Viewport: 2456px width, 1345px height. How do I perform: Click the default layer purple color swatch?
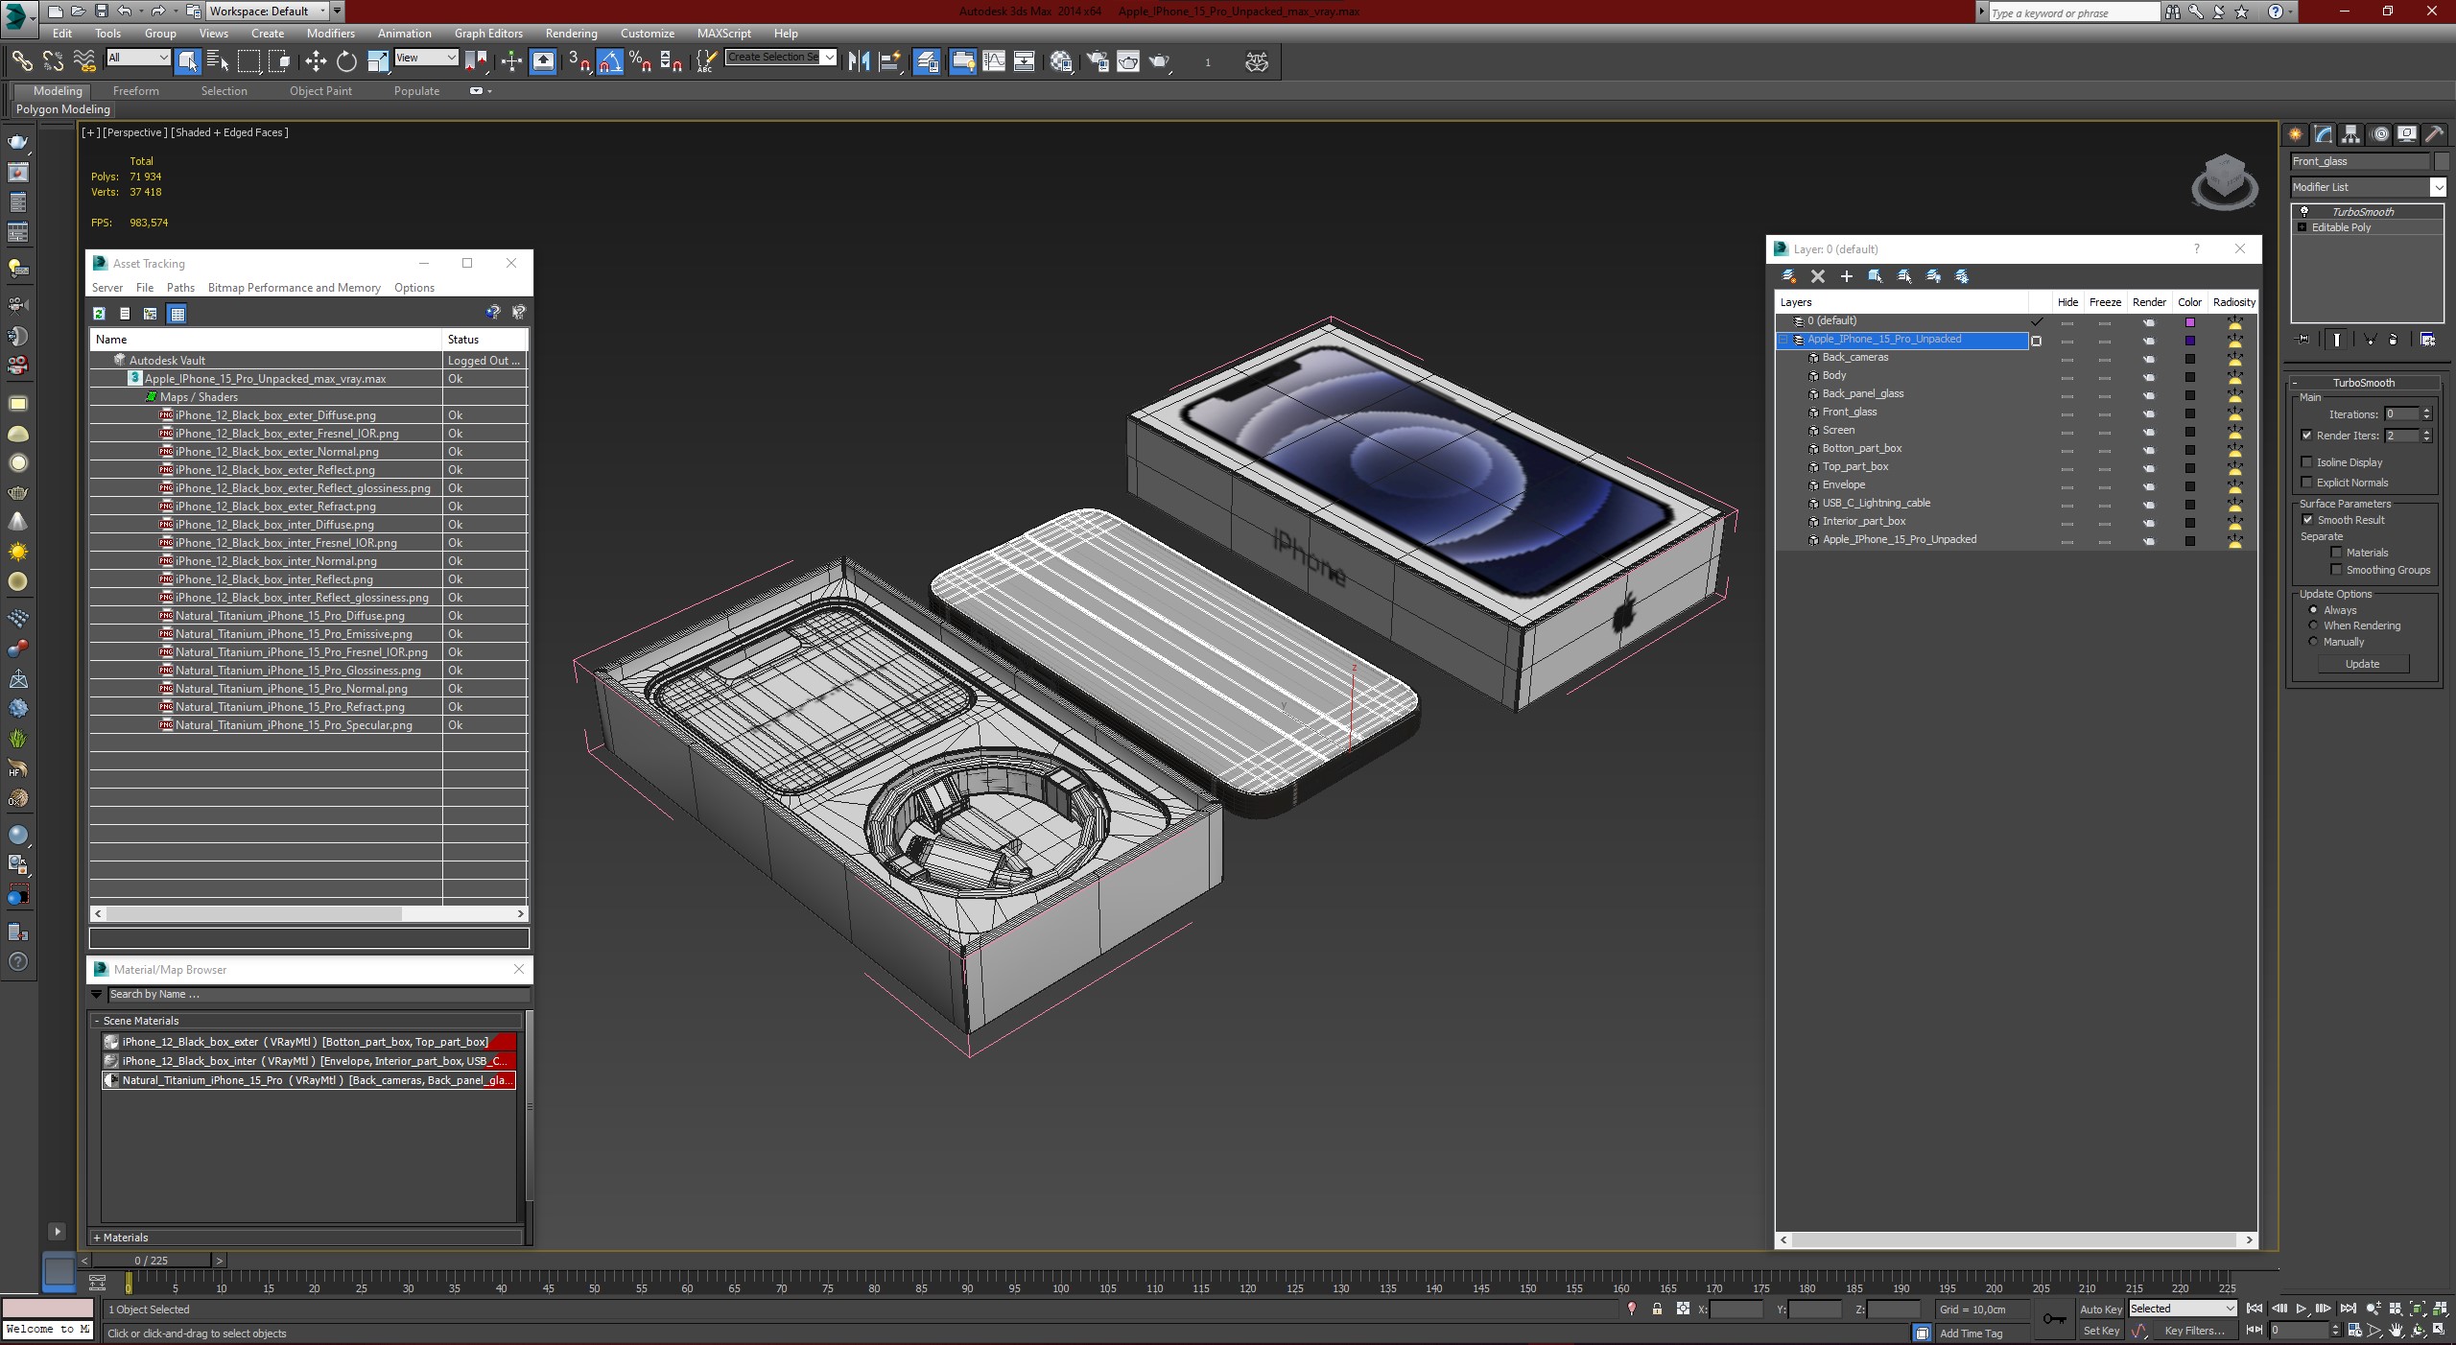pyautogui.click(x=2189, y=322)
